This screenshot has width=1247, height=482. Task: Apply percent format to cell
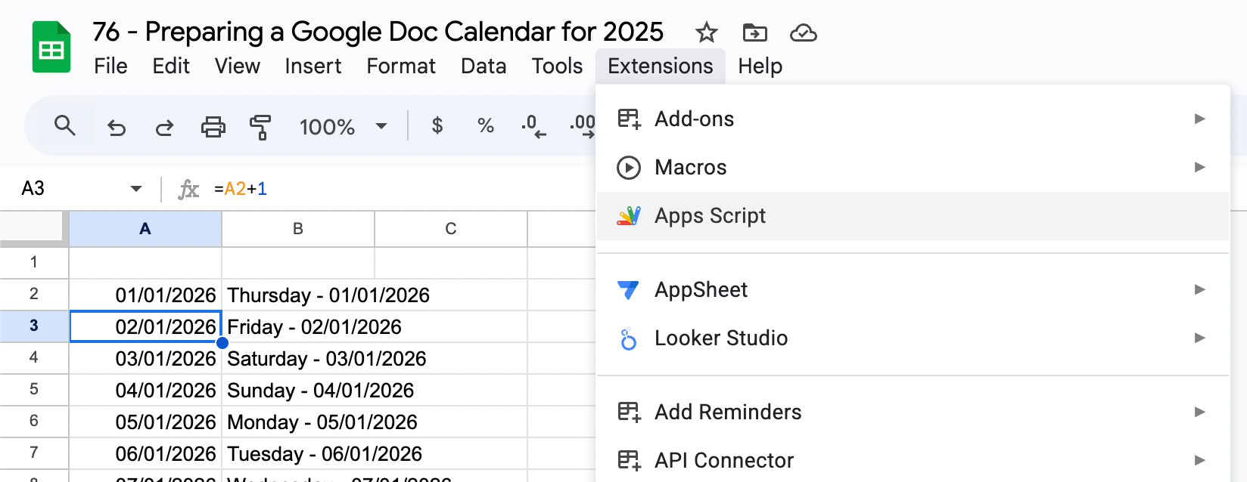click(485, 126)
